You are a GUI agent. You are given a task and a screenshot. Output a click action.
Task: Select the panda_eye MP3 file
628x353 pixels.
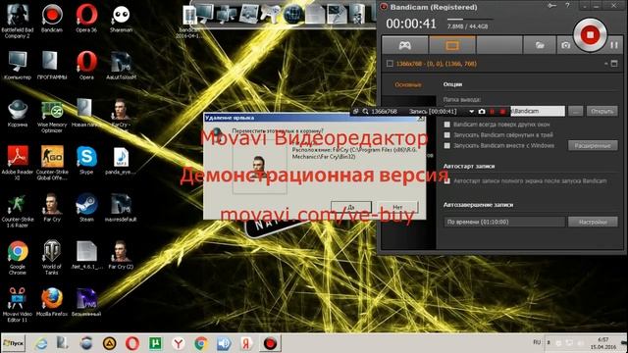(x=121, y=161)
